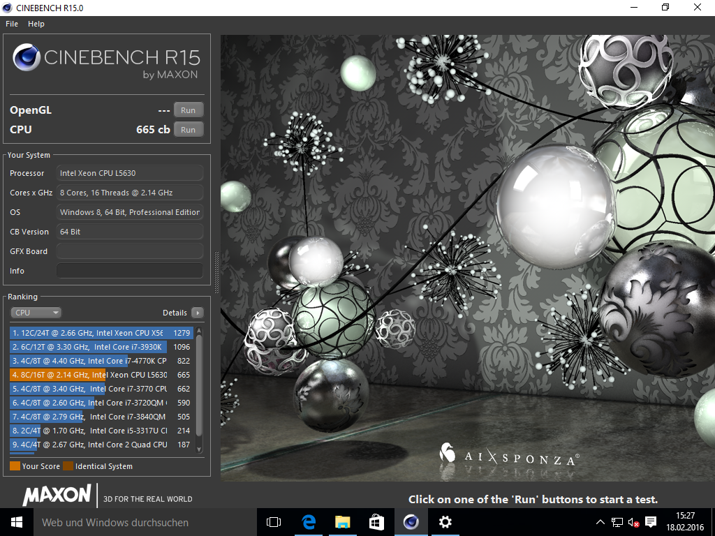Screen dimensions: 715x536
Task: Select ranking row 8 Core i5-3317U
Action: click(102, 431)
